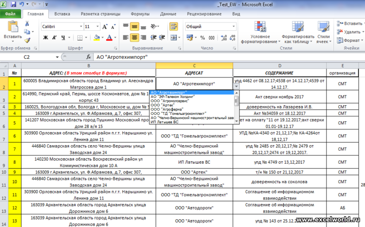Toggle Wrap Text button

pyautogui.click(x=174, y=26)
